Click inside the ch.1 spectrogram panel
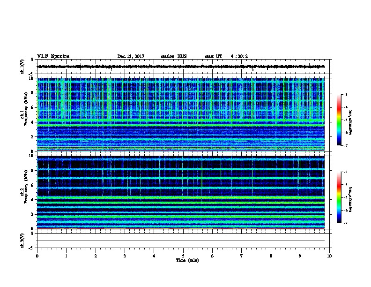Viewport: 371px width, 287px height. pos(181,114)
